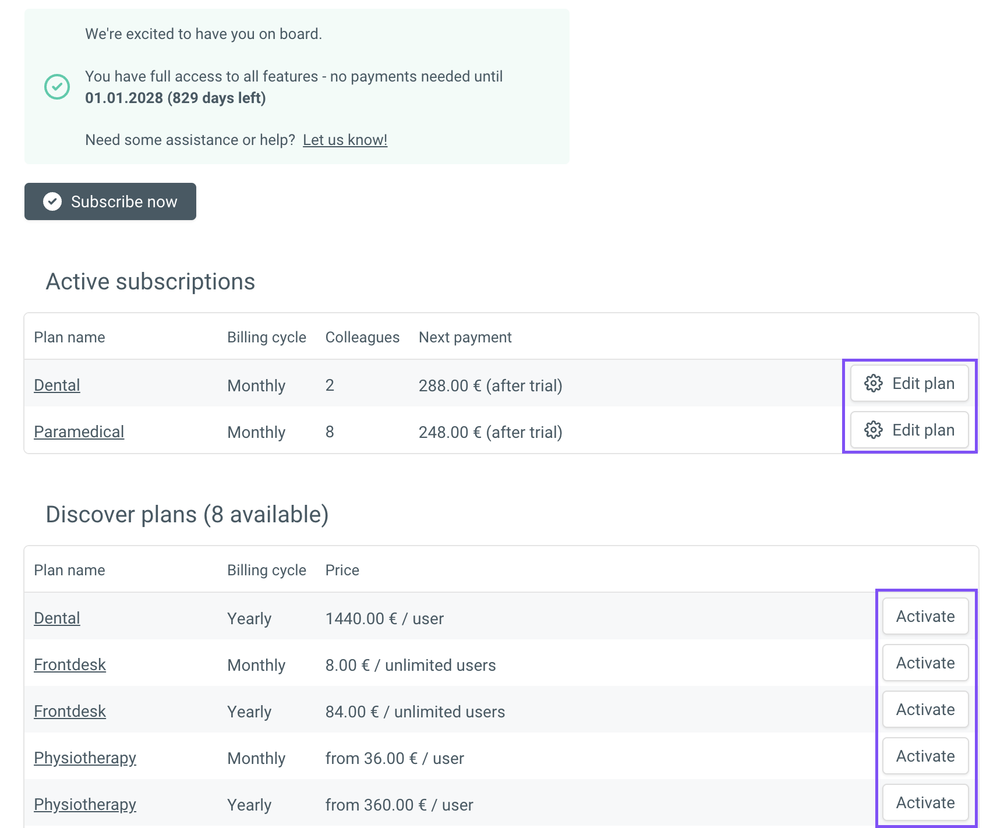1004x828 pixels.
Task: Open the 'Let us know!' help link
Action: pyautogui.click(x=345, y=140)
